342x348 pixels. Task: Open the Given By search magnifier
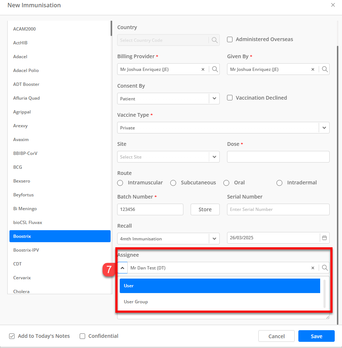pyautogui.click(x=325, y=69)
